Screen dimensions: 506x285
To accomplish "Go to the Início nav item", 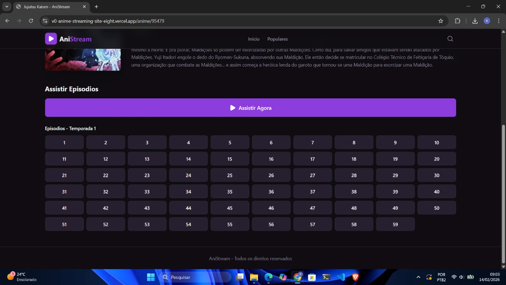I will 254,39.
